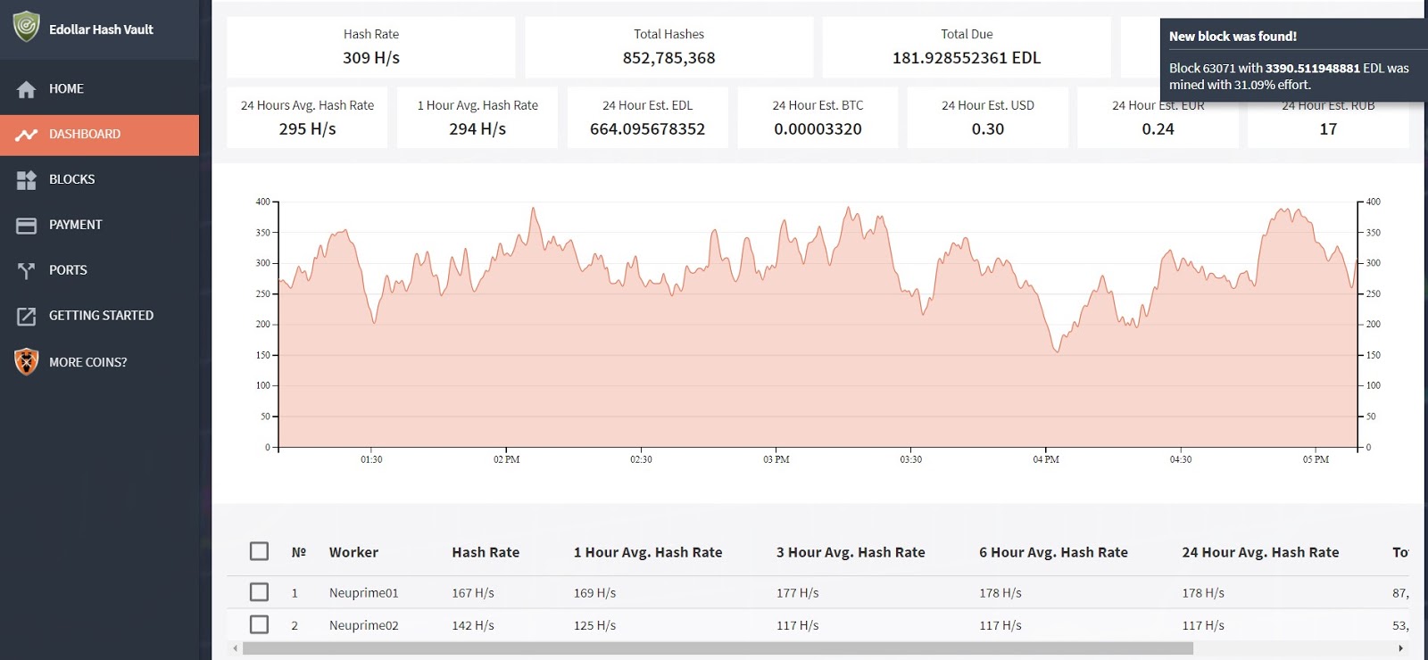Sort by the № column header

[x=299, y=552]
